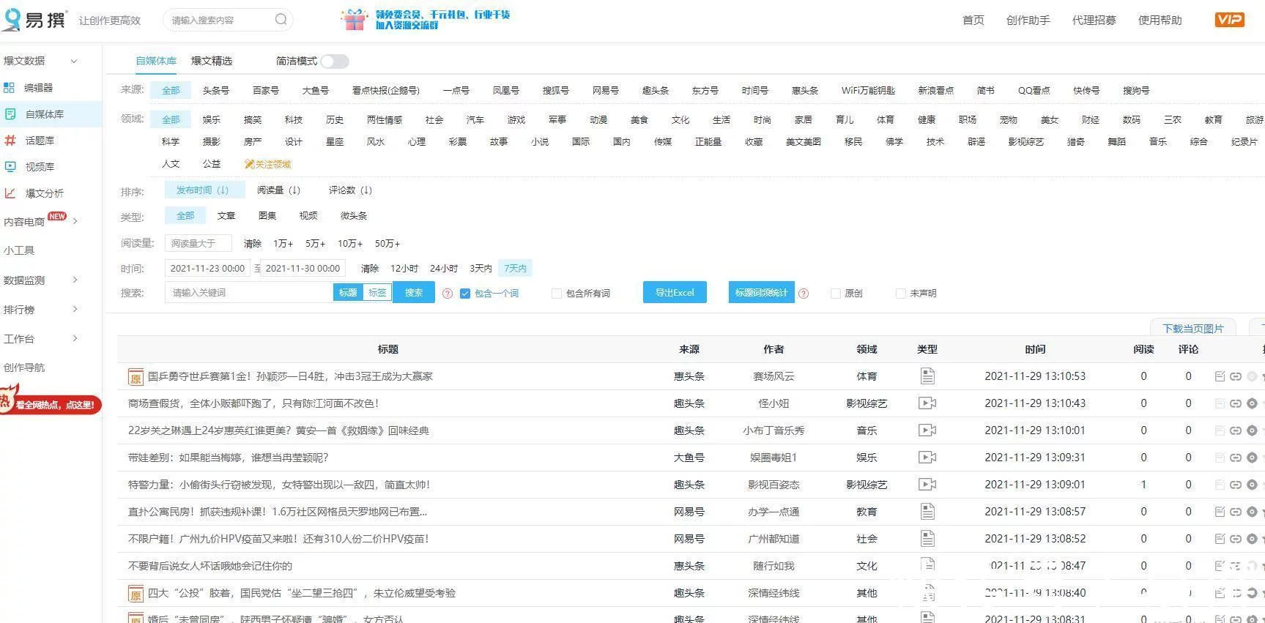Screen dimensions: 1265x623
Task: Click the help question mark beside 搜索 button
Action: pos(448,294)
